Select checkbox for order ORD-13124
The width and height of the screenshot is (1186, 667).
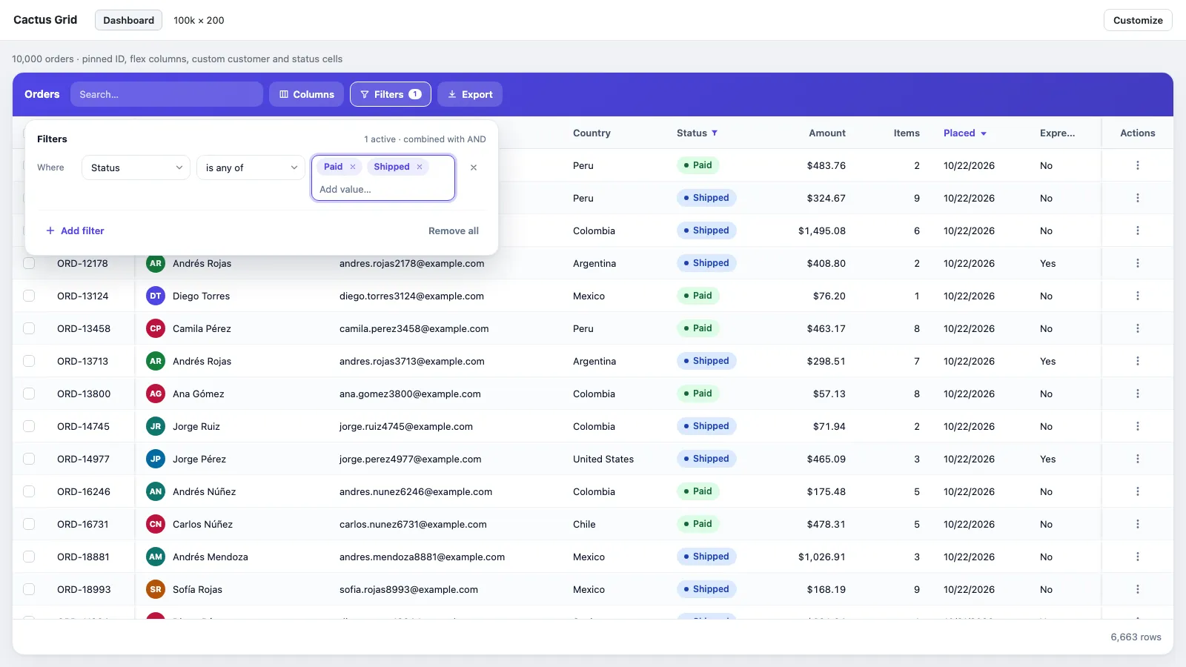(x=29, y=296)
